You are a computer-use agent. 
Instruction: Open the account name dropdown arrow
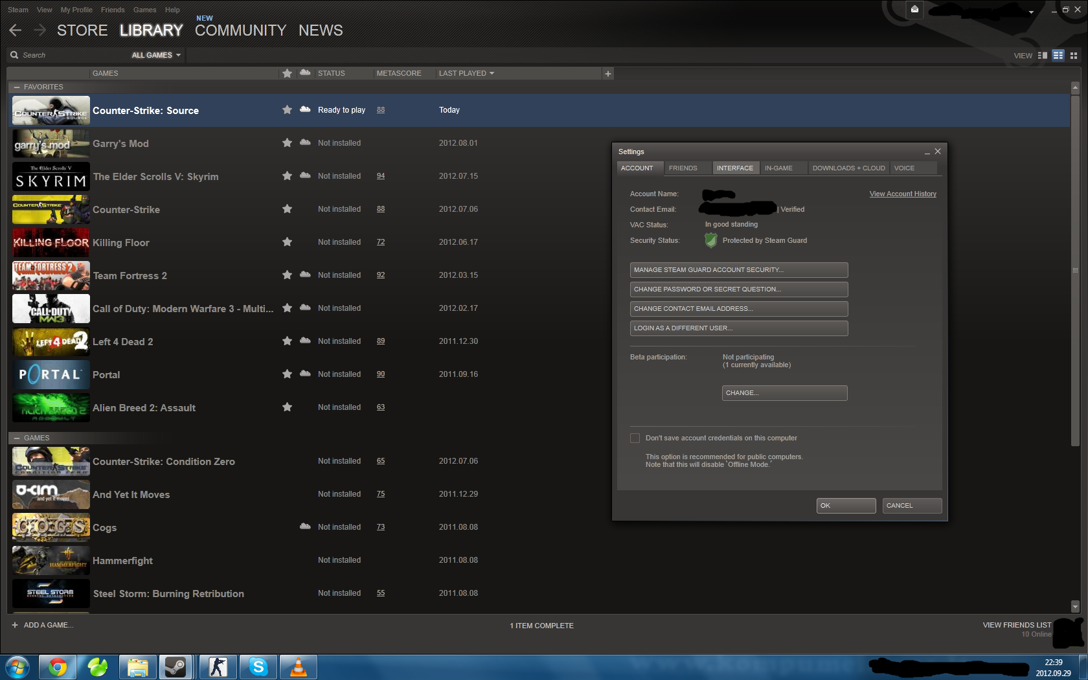point(1031,12)
